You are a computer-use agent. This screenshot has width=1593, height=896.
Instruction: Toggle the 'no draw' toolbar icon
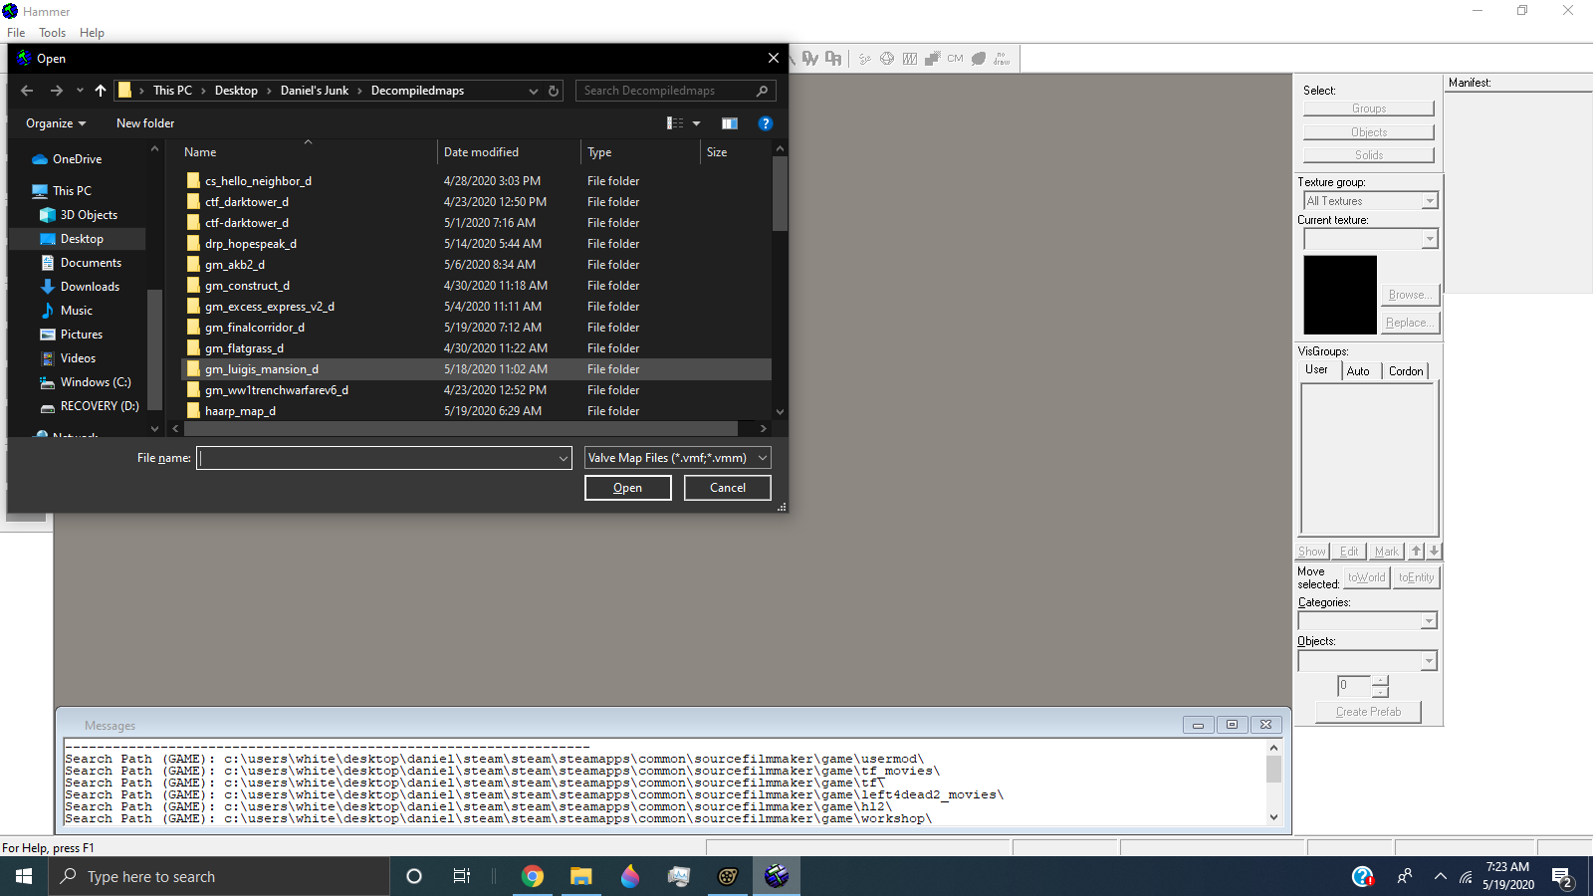(x=1002, y=59)
